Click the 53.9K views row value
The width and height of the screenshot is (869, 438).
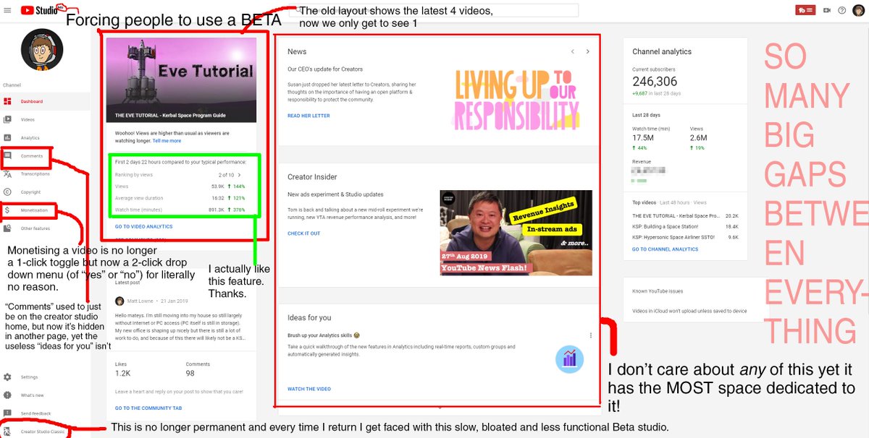[218, 186]
